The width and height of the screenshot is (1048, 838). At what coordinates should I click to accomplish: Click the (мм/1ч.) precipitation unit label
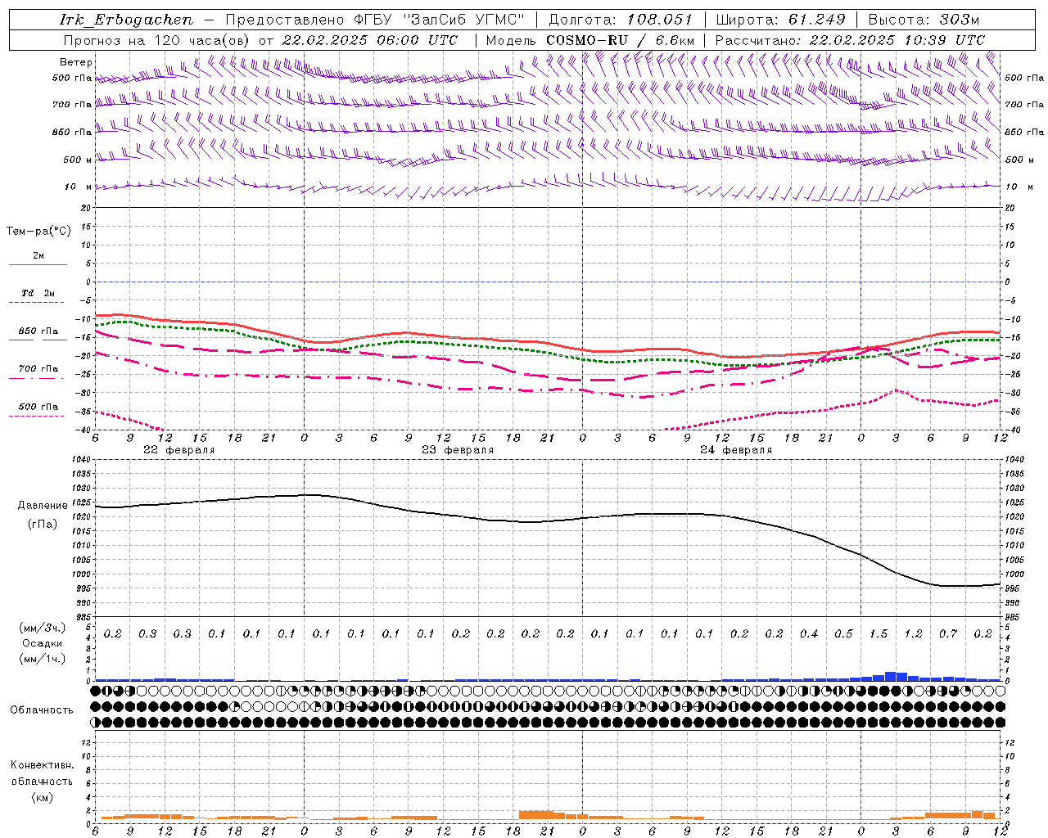pyautogui.click(x=42, y=659)
